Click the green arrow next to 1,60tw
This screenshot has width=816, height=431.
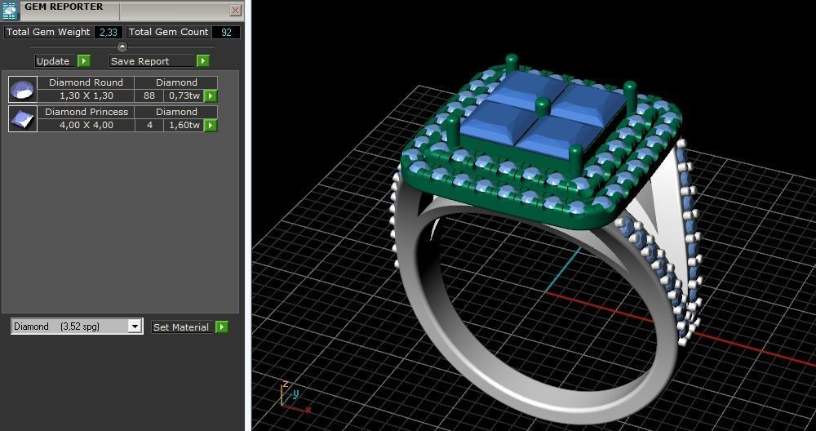click(211, 126)
